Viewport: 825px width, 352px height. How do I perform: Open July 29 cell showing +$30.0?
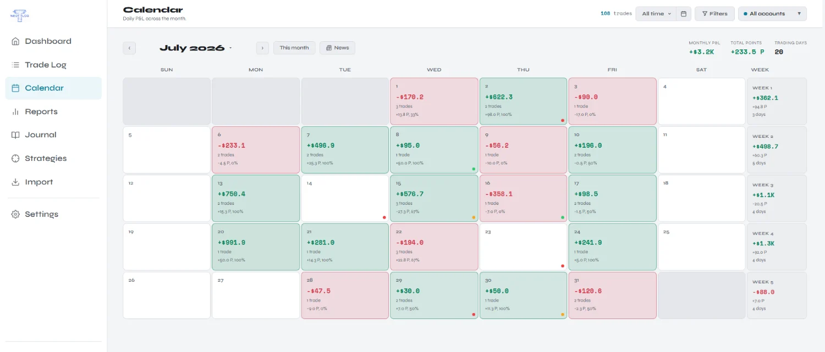coord(434,295)
